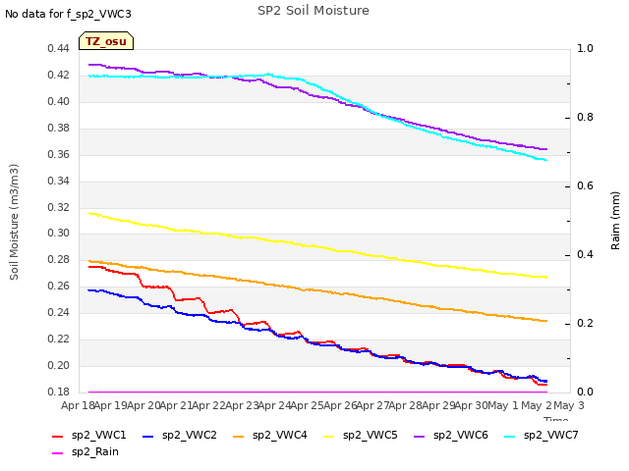629x471 pixels.
Task: Click the Soil Moisture (m3/m3) axis label
Action: click(14, 222)
